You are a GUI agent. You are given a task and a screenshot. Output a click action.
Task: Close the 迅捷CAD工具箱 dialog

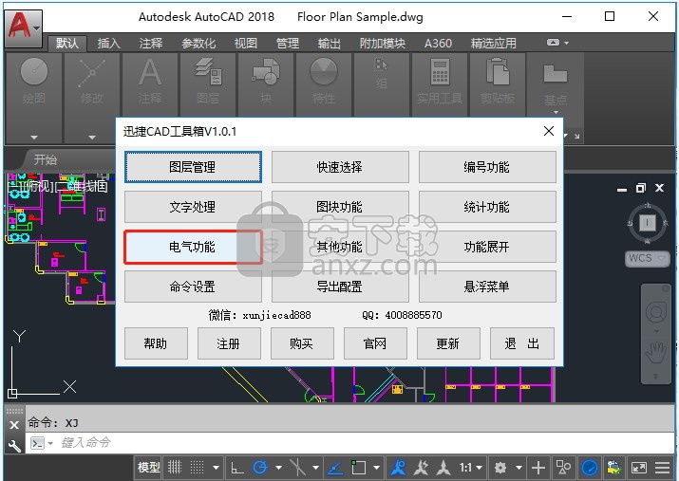pyautogui.click(x=549, y=131)
